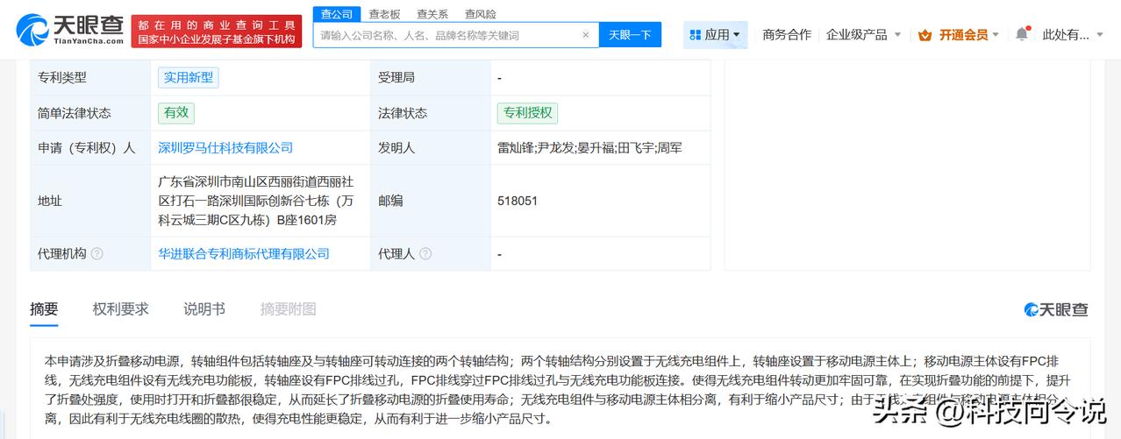
Task: Switch to the 权利要求 tab
Action: 121,309
